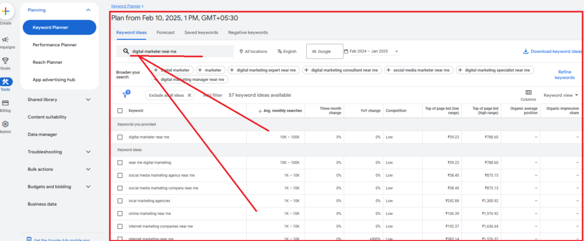Add 'marketer' broaden chip

[210, 70]
